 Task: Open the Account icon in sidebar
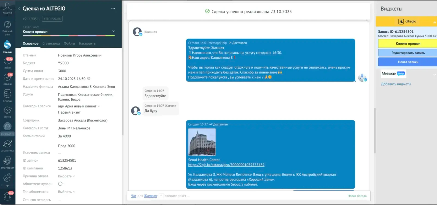(7, 8)
